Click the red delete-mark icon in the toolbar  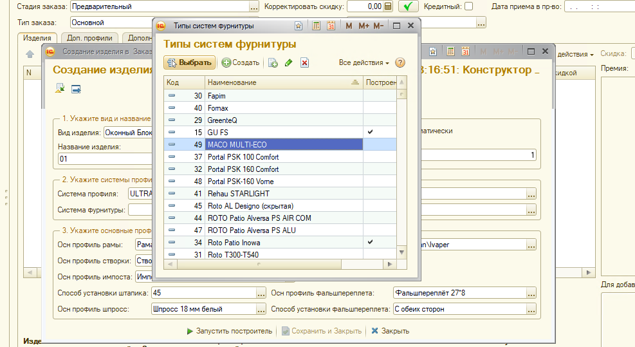coord(304,63)
